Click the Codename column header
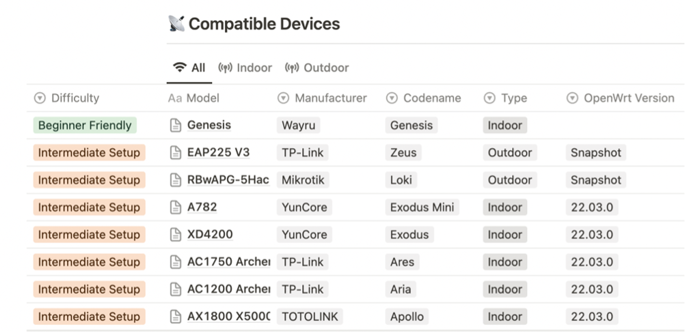This screenshot has height=333, width=687. click(x=423, y=98)
